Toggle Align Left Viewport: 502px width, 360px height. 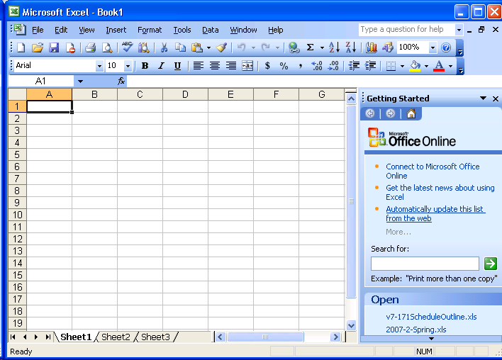pos(198,66)
